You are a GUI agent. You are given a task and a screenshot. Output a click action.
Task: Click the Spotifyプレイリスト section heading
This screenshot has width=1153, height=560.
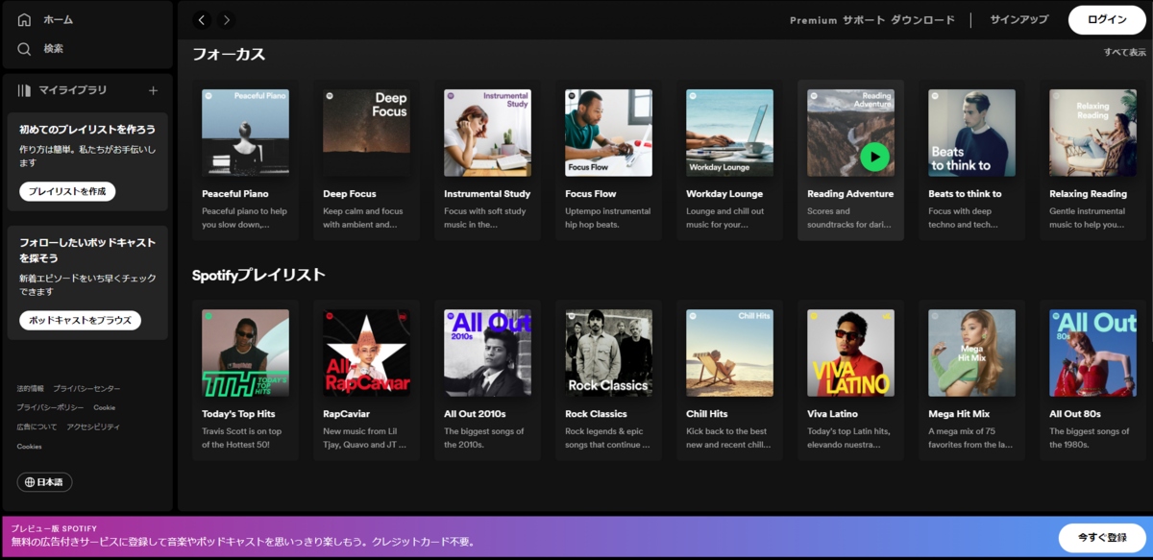[x=258, y=275]
